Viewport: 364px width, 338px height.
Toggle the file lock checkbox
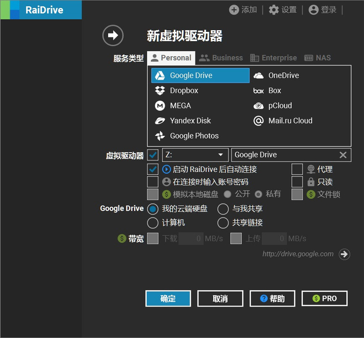(x=297, y=194)
